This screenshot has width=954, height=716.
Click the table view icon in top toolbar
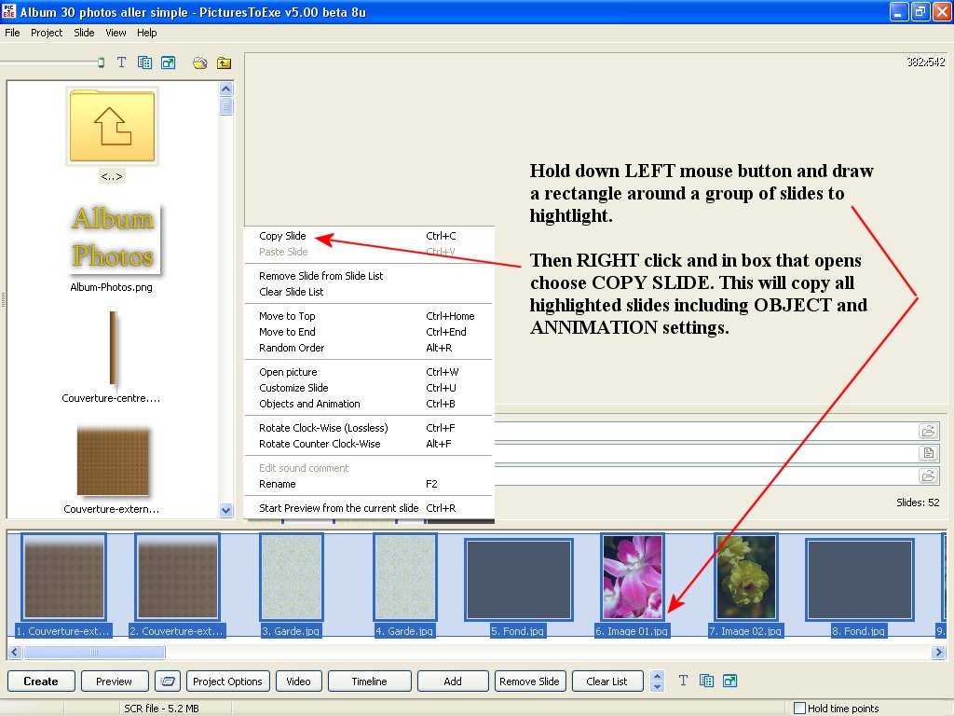[144, 62]
